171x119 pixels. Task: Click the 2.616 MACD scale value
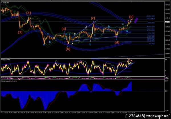[166, 81]
